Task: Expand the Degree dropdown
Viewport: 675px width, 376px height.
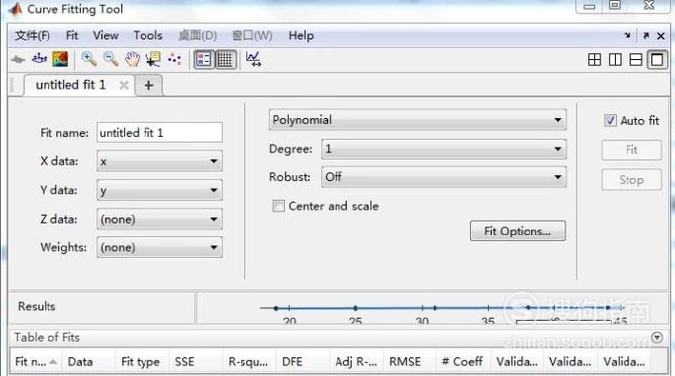Action: click(x=443, y=149)
